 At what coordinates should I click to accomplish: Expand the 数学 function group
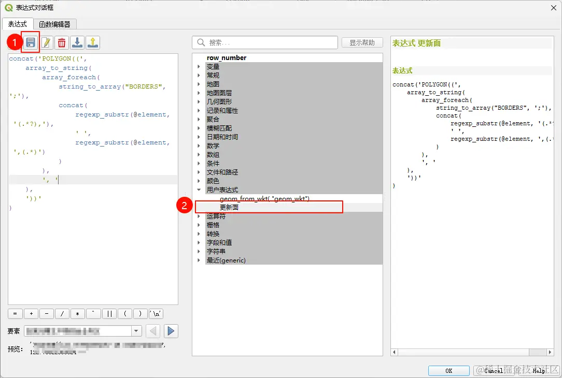(199, 146)
